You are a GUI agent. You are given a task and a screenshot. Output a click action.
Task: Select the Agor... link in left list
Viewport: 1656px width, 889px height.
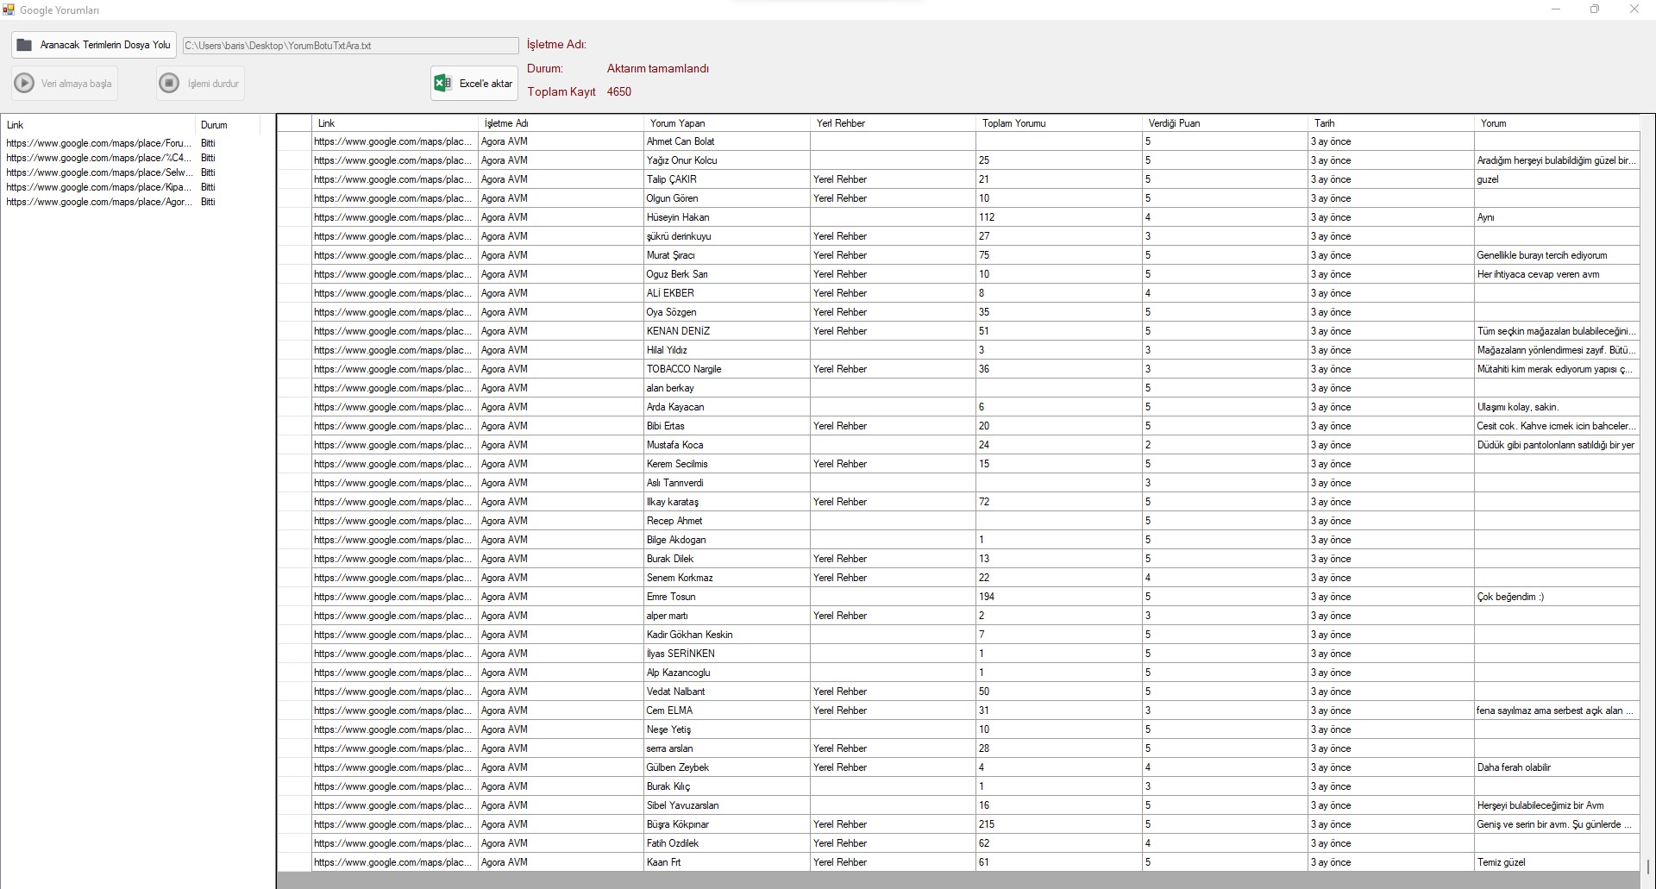point(98,202)
